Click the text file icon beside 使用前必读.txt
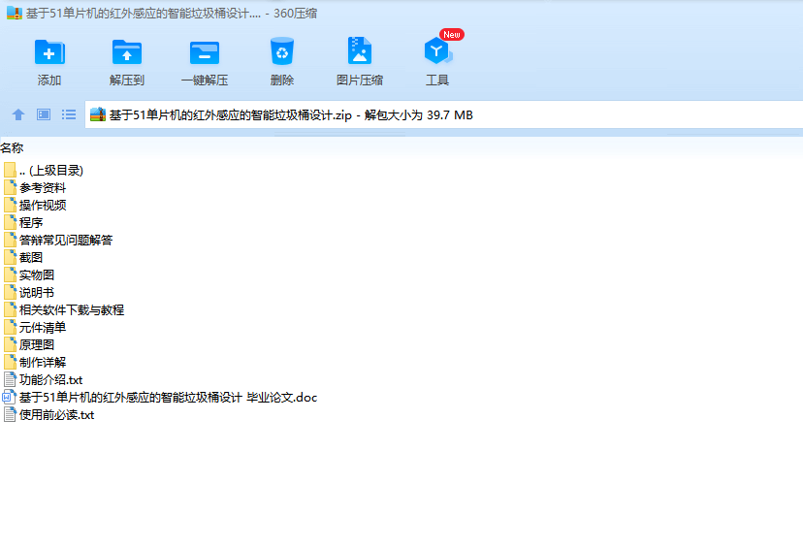Image resolution: width=803 pixels, height=549 pixels. [10, 414]
